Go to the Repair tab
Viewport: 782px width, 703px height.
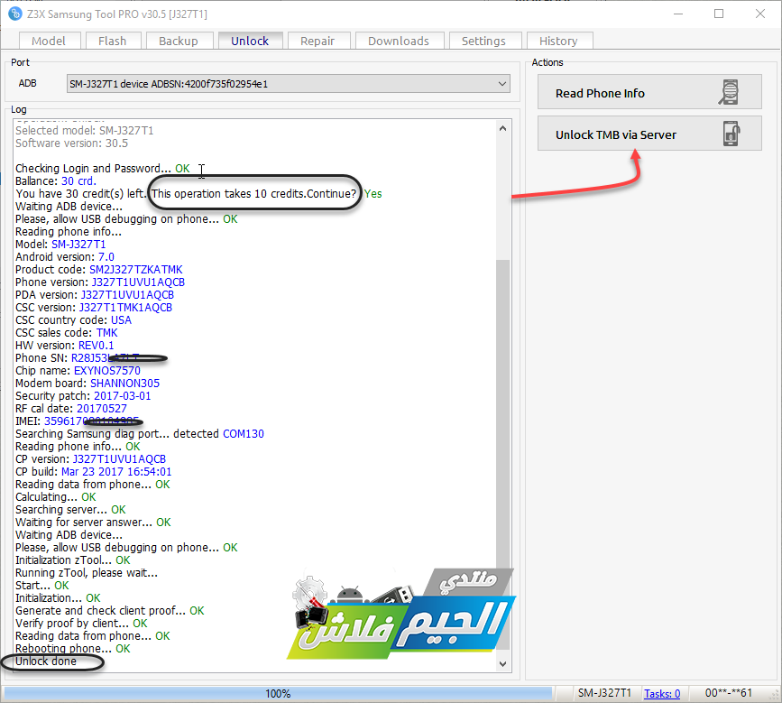click(317, 41)
